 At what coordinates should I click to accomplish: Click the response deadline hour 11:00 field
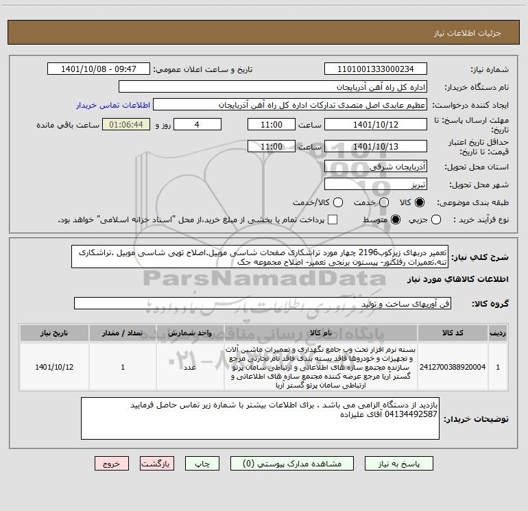point(272,125)
